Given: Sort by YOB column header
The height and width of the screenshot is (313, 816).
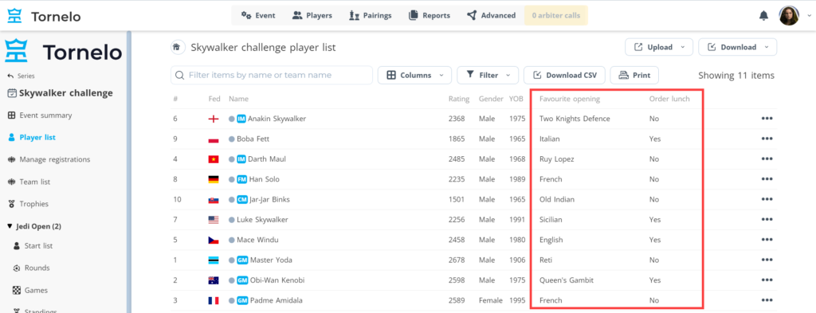Looking at the screenshot, I should point(516,99).
